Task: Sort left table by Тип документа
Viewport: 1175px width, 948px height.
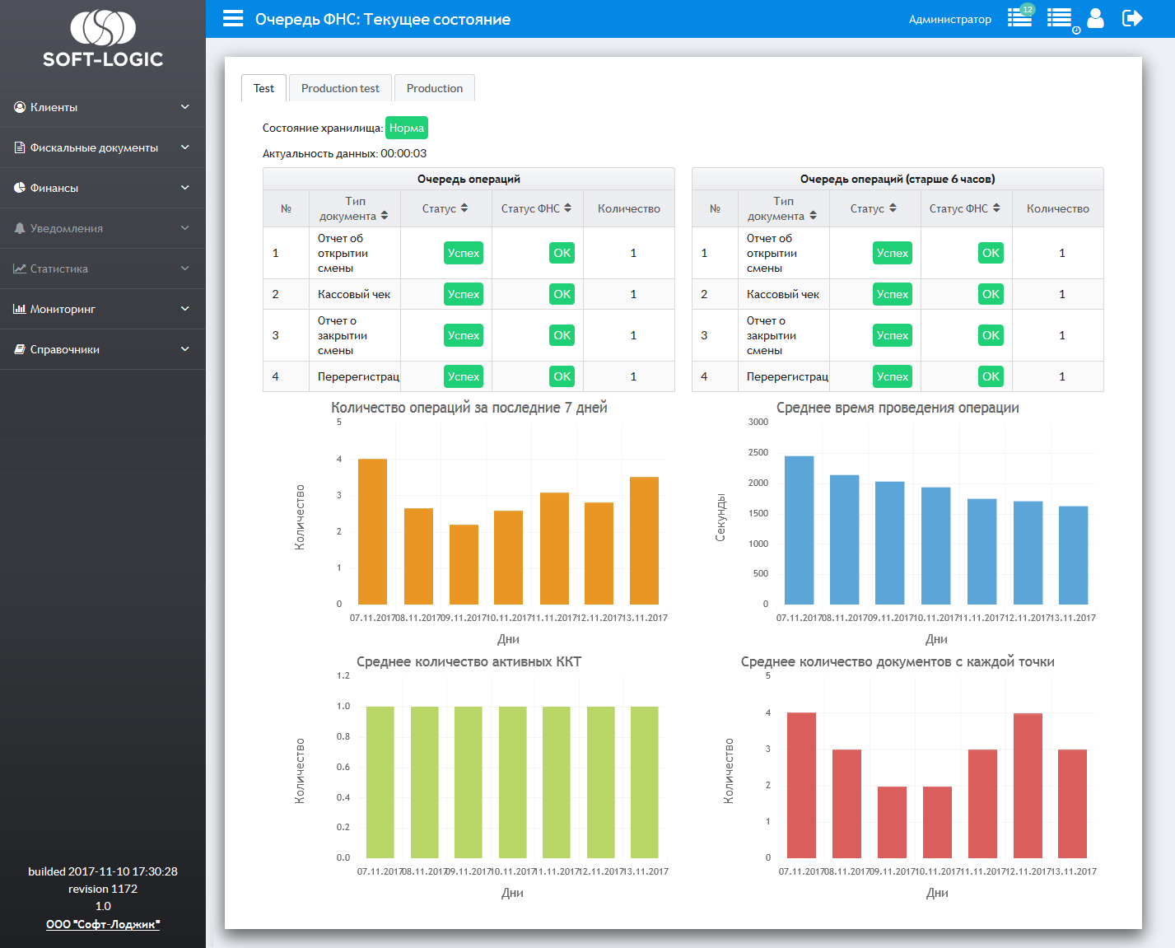Action: (x=385, y=216)
